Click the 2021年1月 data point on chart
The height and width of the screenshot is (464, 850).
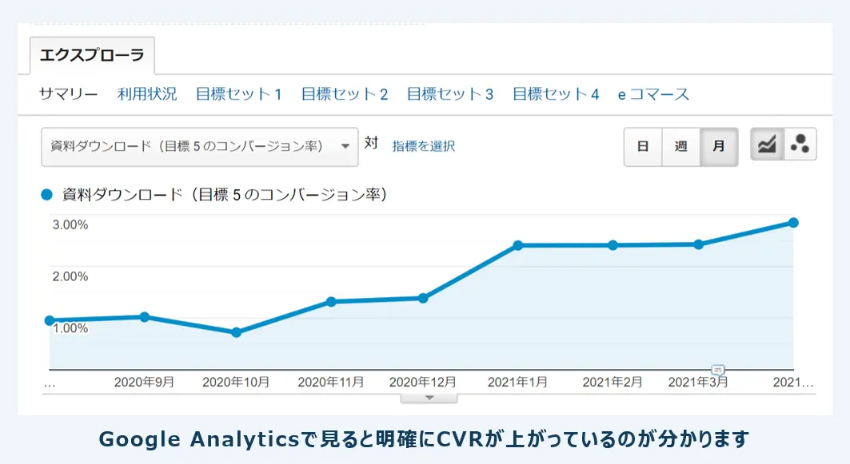coord(518,245)
